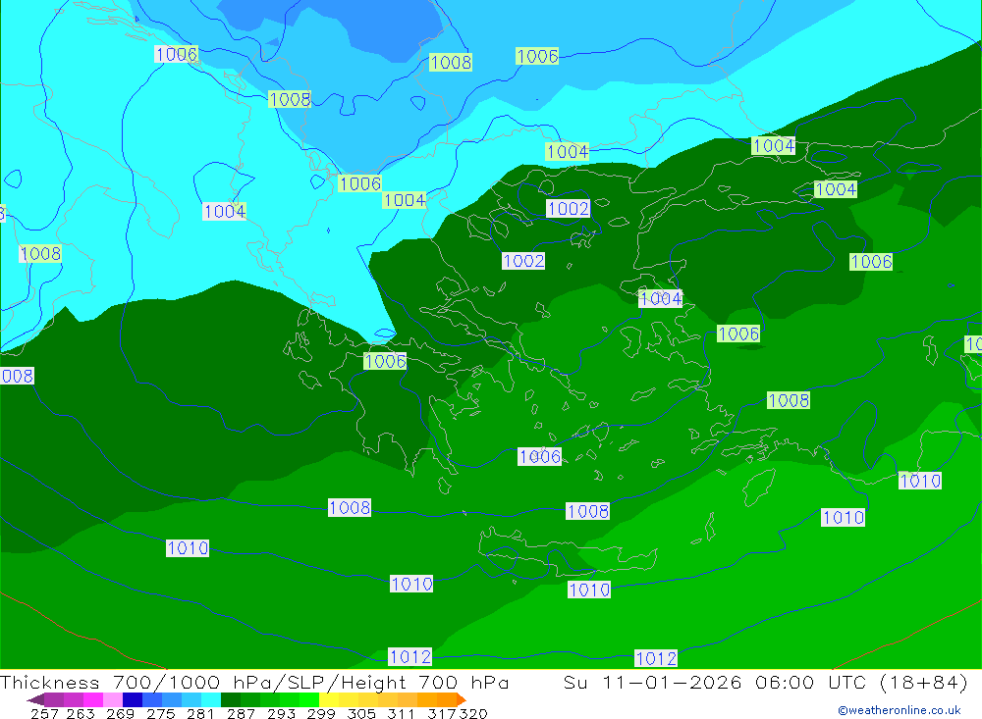Click the 263 legend value
Screen dimensions: 982x719
[81, 713]
